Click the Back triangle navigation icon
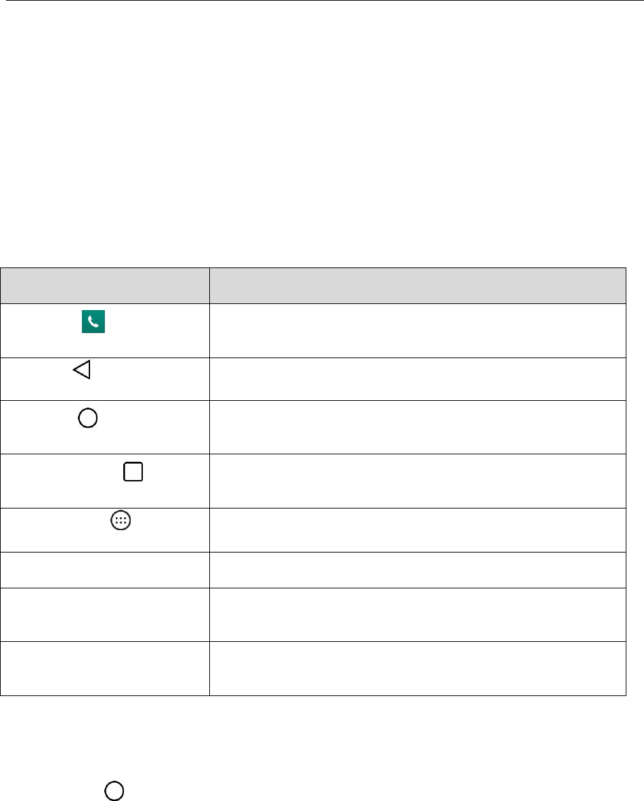644x801 pixels. tap(83, 369)
